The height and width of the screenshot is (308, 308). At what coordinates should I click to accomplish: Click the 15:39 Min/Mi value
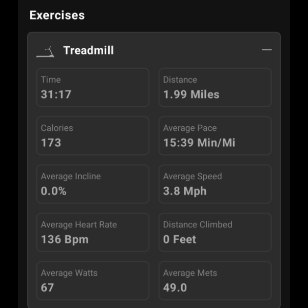[x=199, y=143]
